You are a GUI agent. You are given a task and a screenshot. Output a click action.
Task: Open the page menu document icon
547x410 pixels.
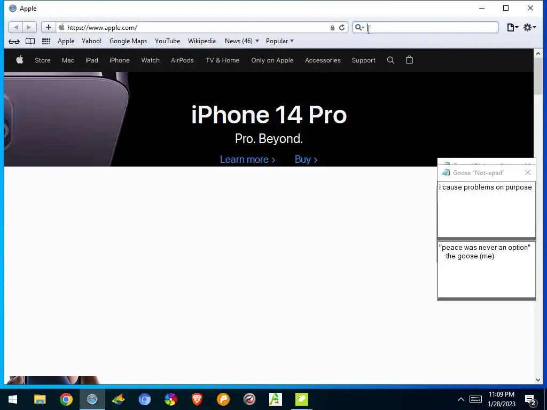(x=512, y=27)
